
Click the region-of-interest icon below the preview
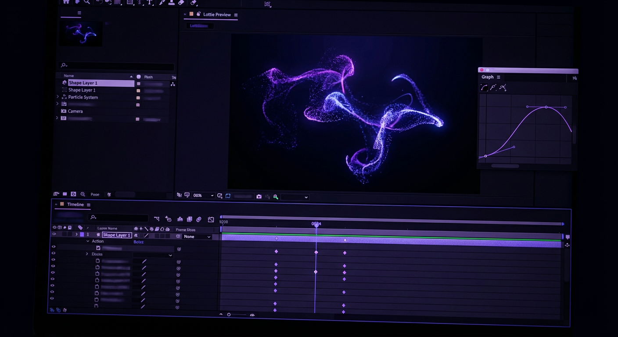pyautogui.click(x=228, y=196)
